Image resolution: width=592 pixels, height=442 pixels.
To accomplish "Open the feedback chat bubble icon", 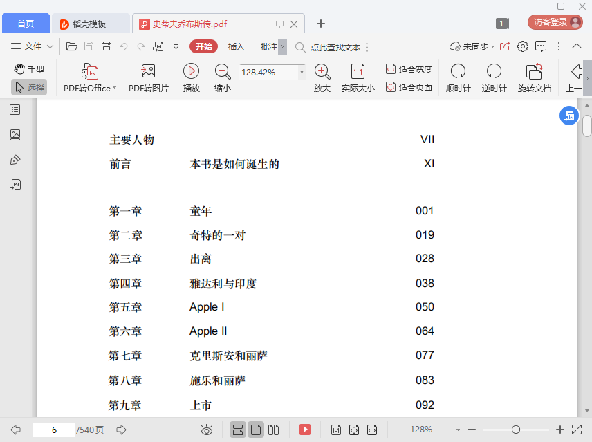I will click(x=541, y=46).
